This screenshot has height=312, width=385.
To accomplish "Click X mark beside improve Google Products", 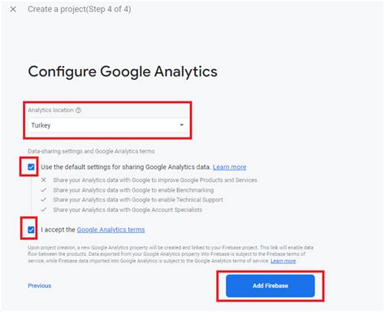I will point(44,180).
